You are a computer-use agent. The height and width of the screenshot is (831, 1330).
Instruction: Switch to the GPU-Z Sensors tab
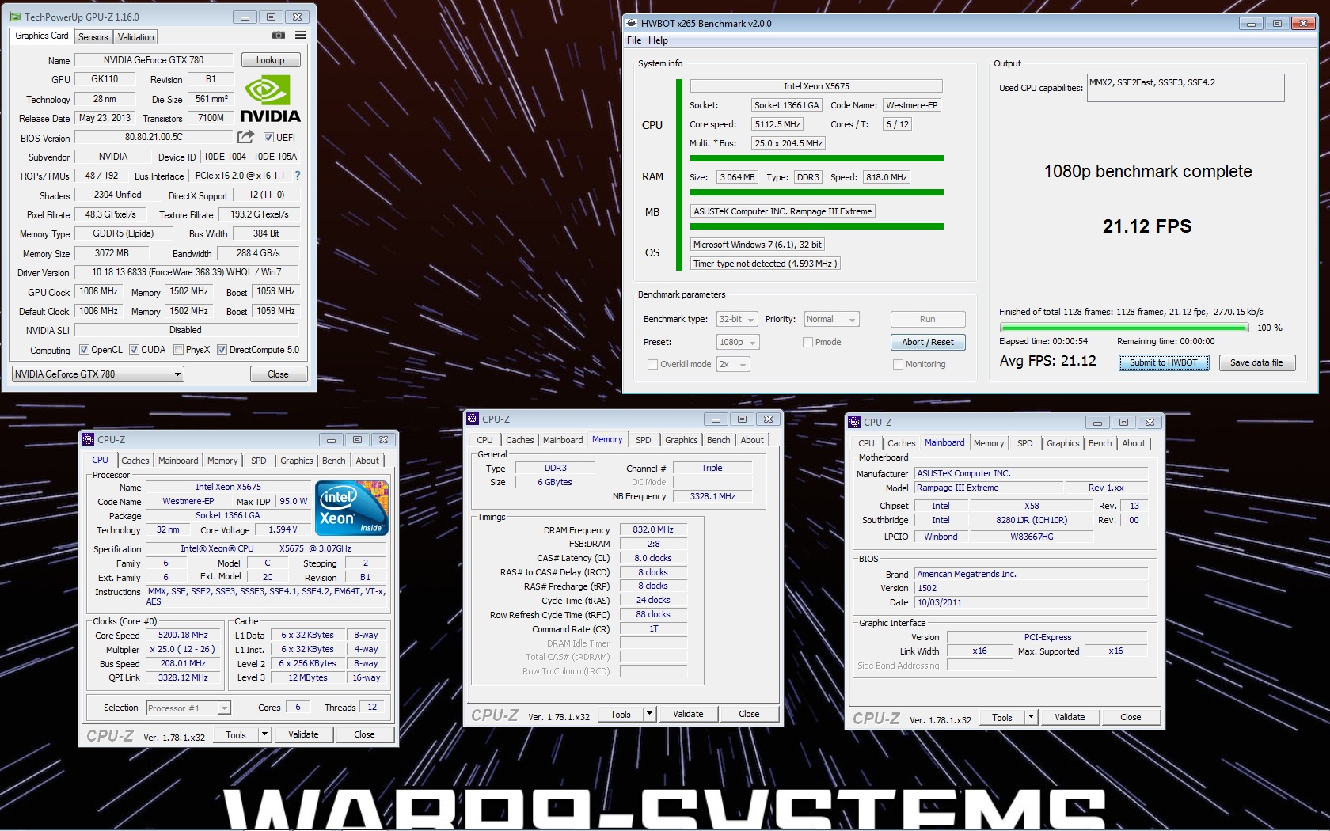(93, 37)
